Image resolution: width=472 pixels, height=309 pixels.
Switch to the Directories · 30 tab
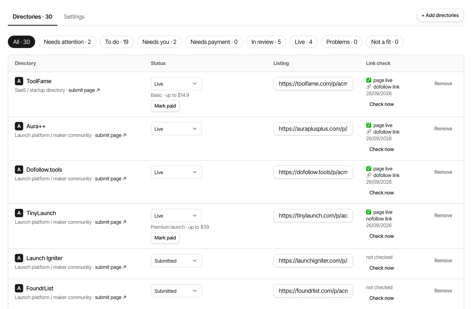32,17
